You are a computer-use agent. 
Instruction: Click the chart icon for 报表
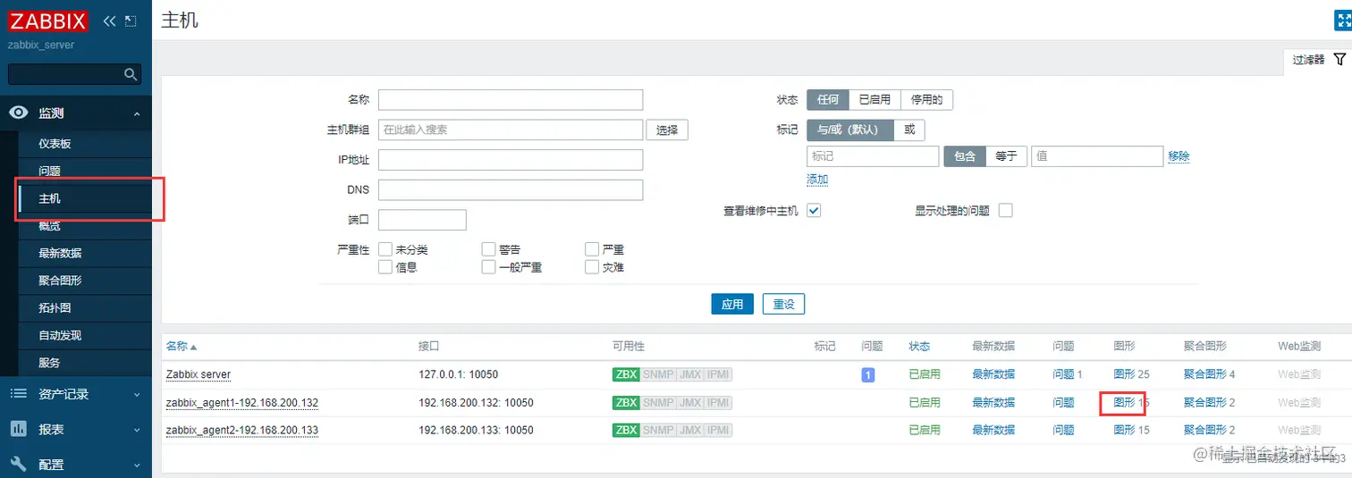(x=18, y=429)
